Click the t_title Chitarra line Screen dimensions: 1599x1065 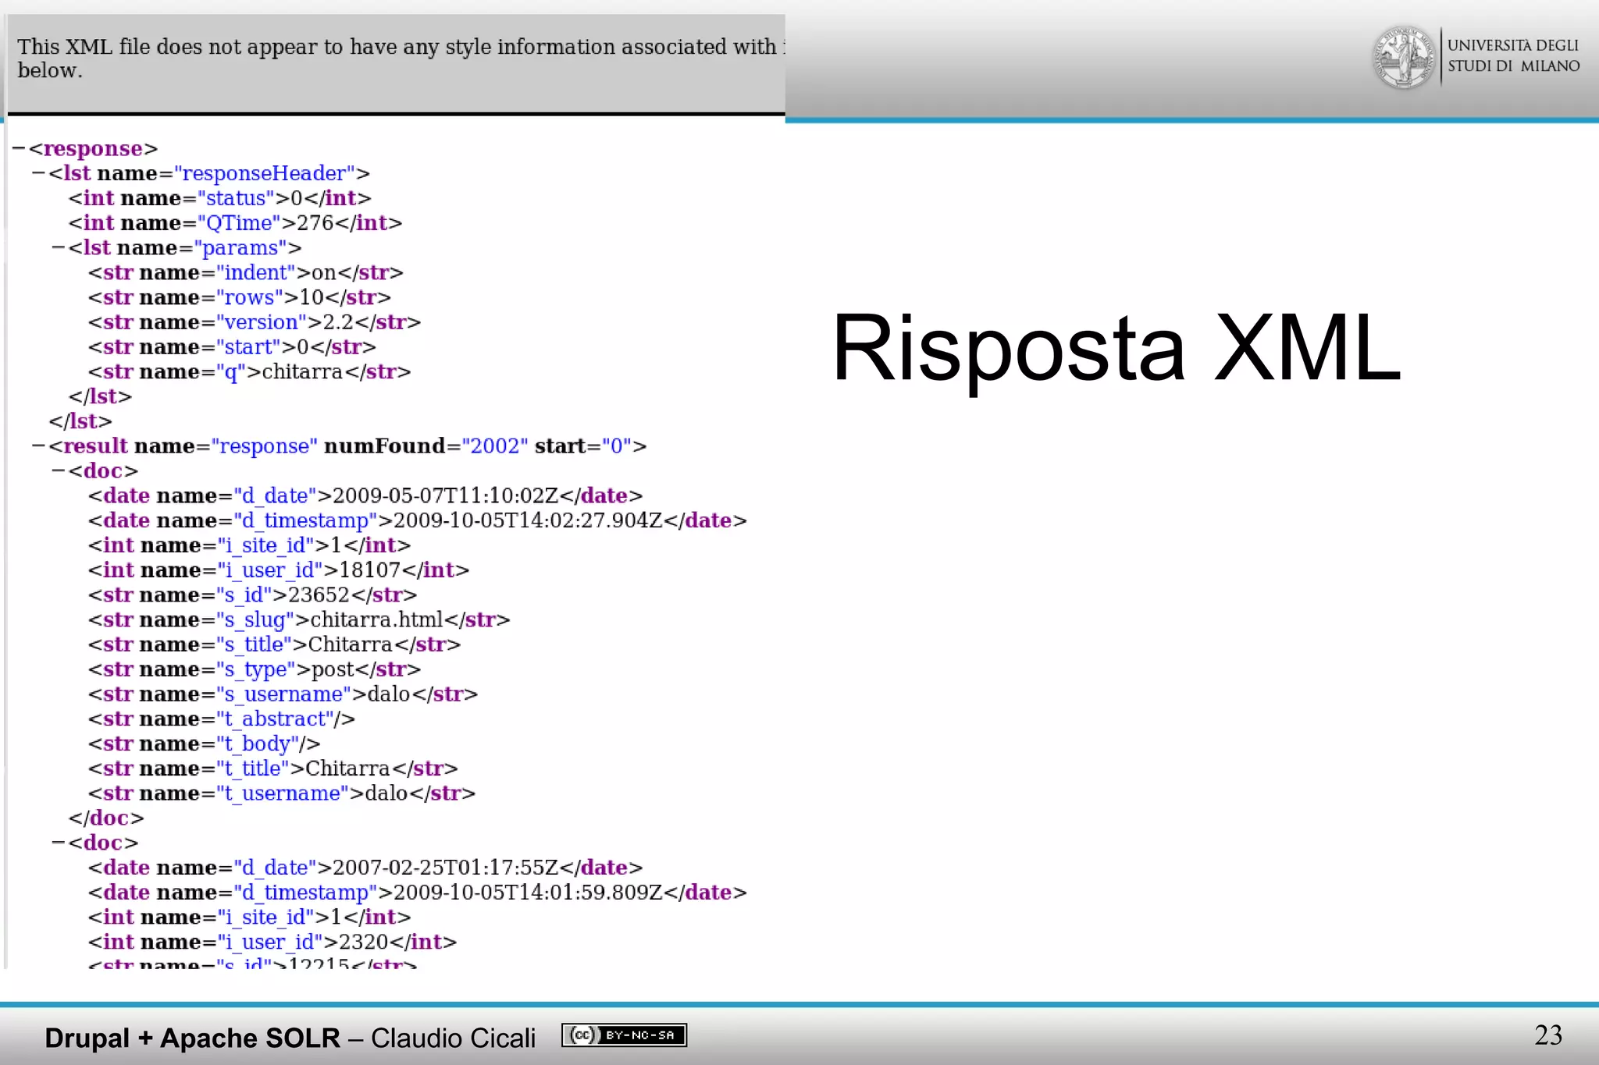273,769
